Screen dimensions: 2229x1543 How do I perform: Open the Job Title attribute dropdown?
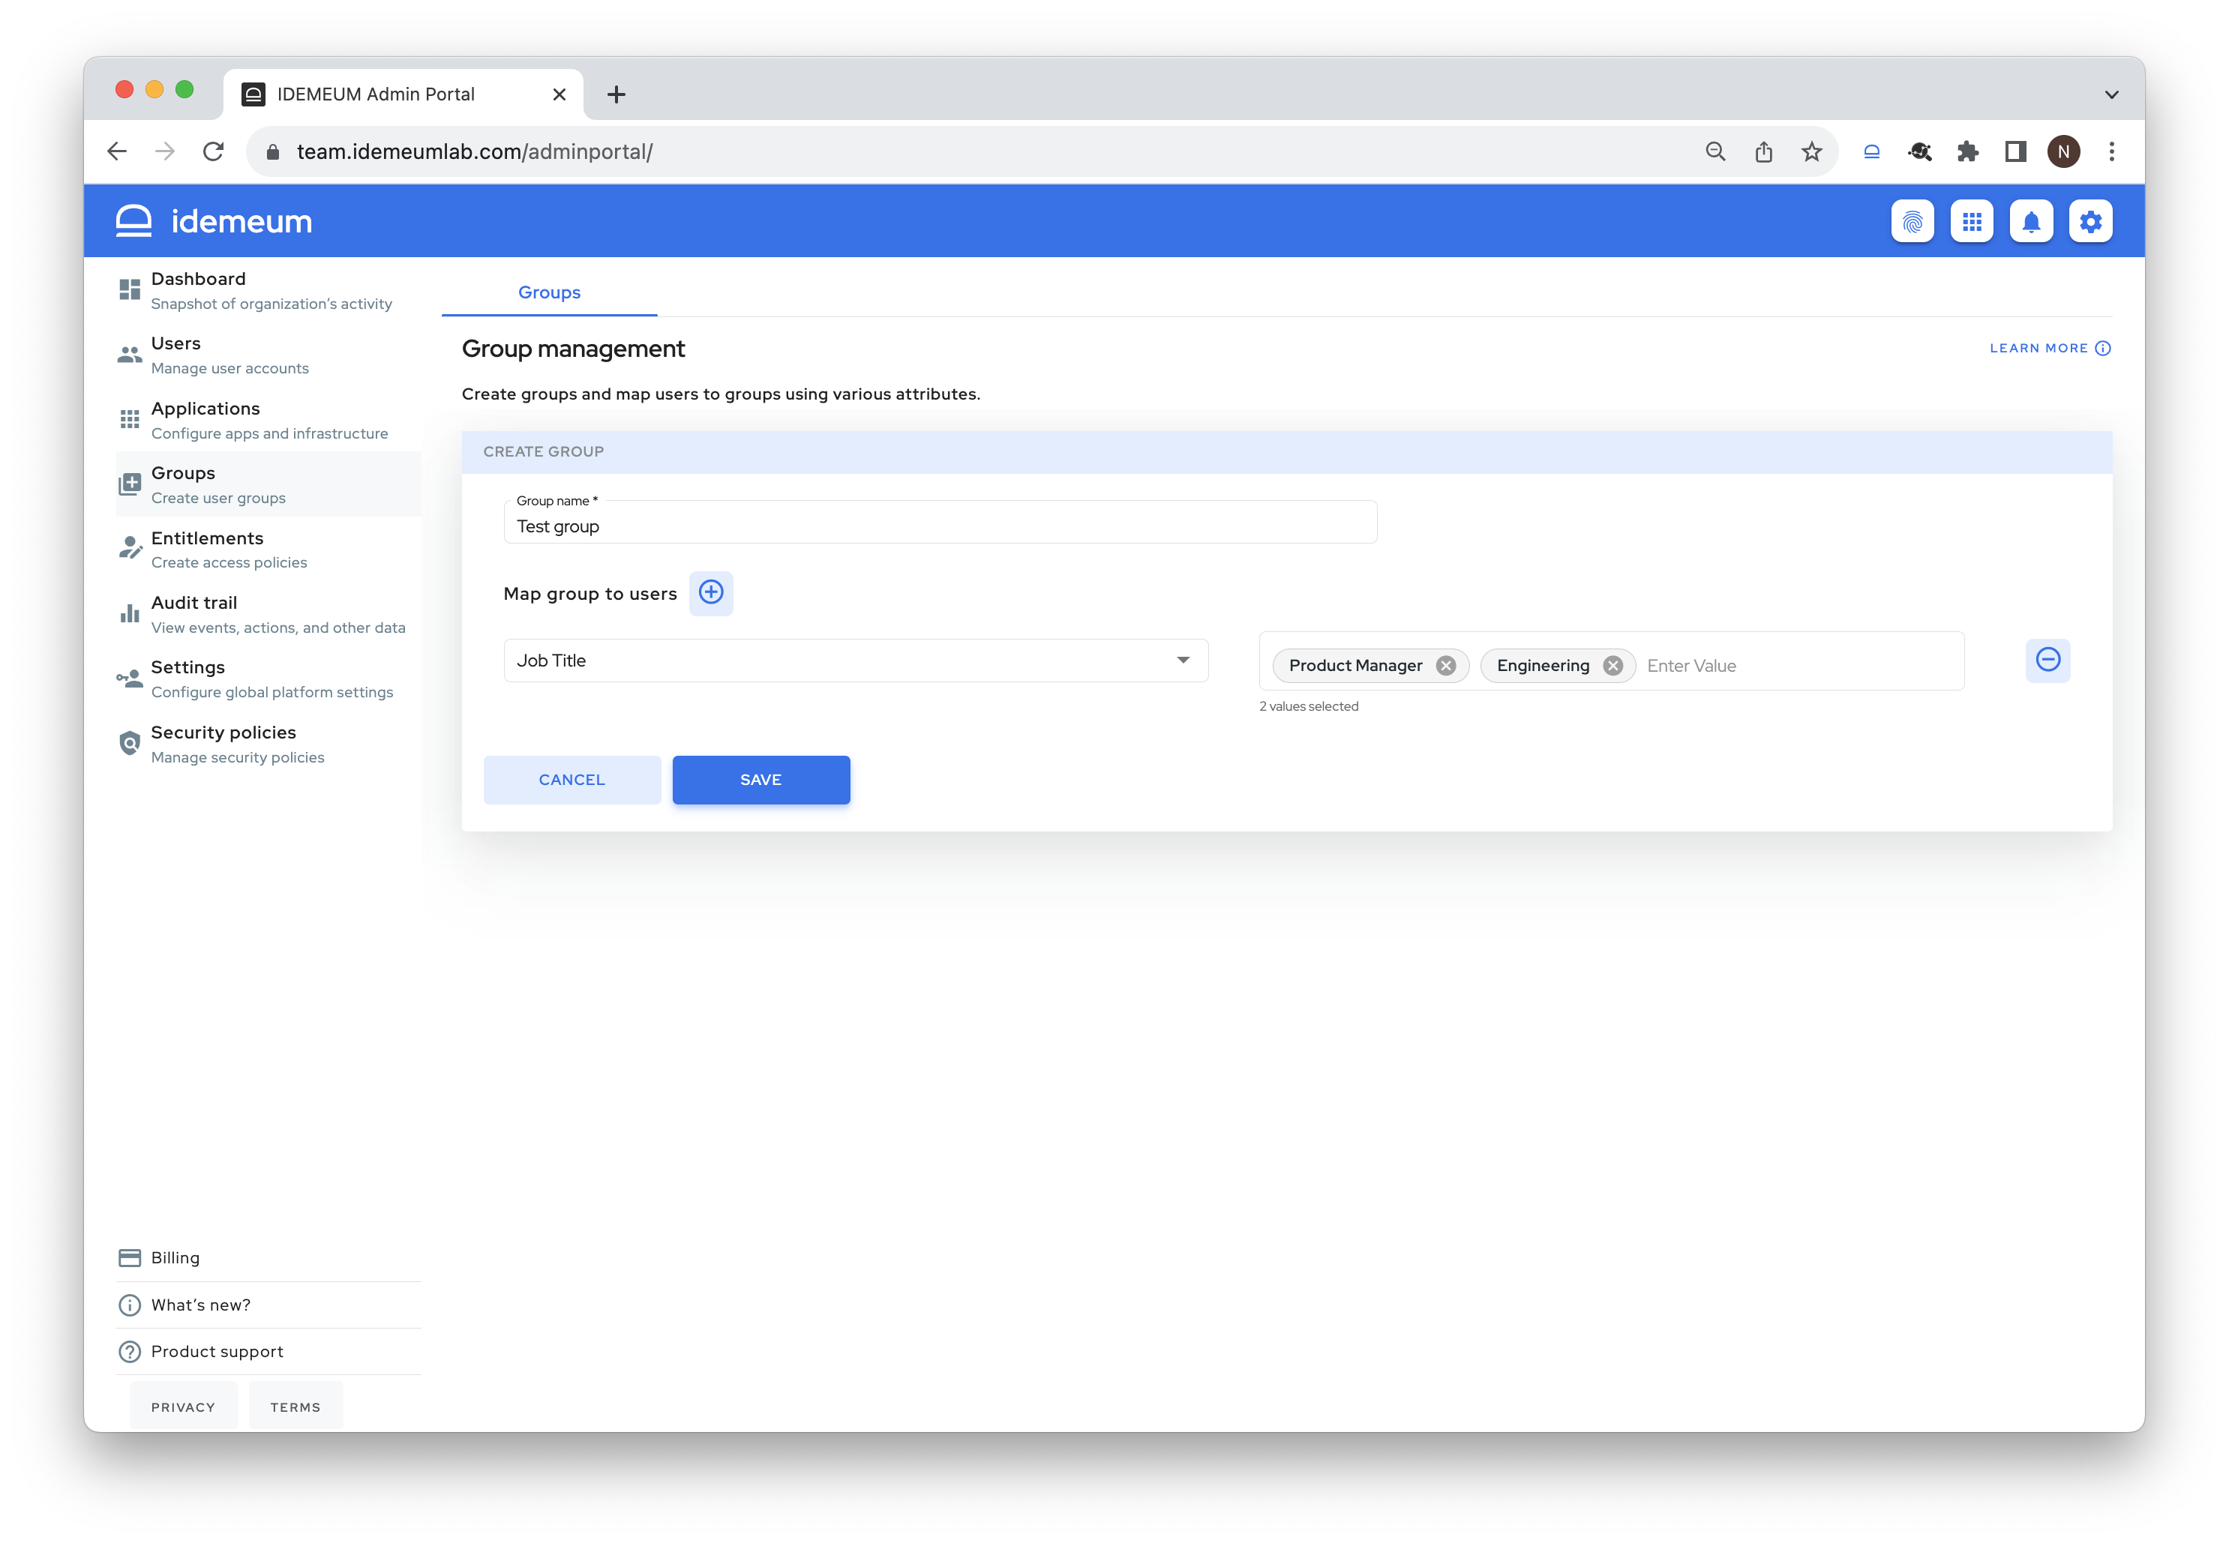click(x=855, y=661)
